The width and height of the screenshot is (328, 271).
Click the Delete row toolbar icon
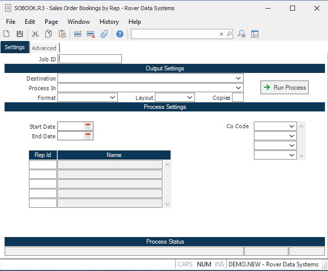coord(91,34)
